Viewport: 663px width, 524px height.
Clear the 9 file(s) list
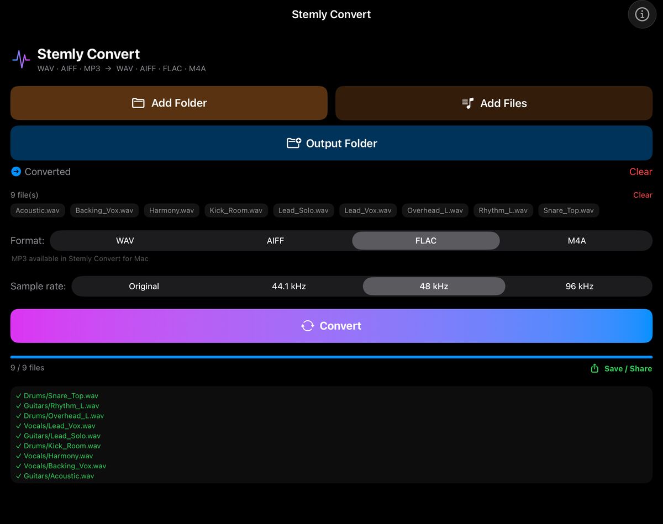tap(643, 195)
